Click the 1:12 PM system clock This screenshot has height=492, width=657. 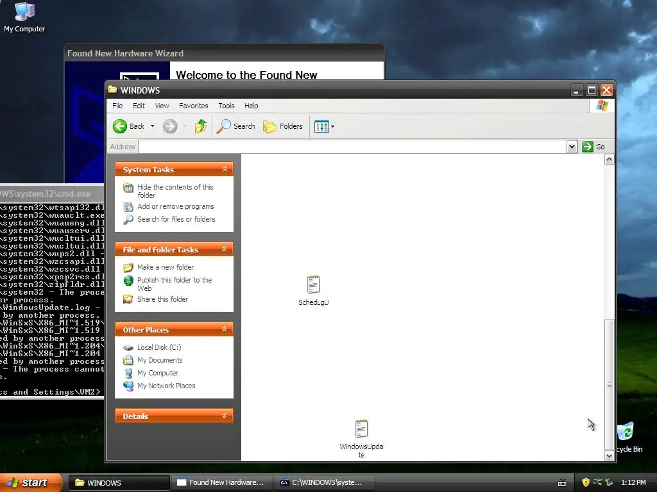point(633,482)
